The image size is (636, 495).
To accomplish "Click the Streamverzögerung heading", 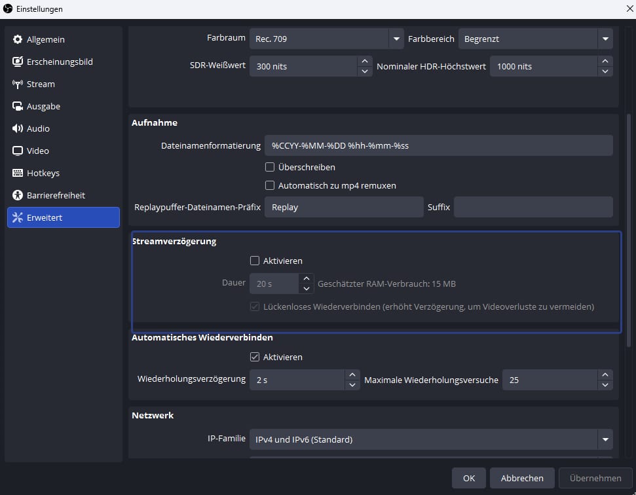I will (174, 241).
